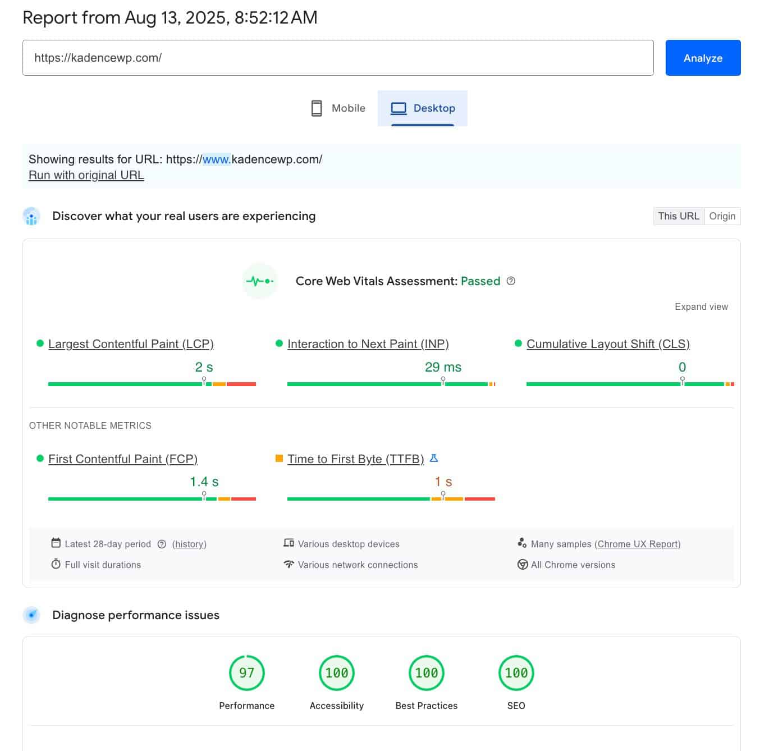Click the Analyze button
The height and width of the screenshot is (751, 760).
(703, 58)
